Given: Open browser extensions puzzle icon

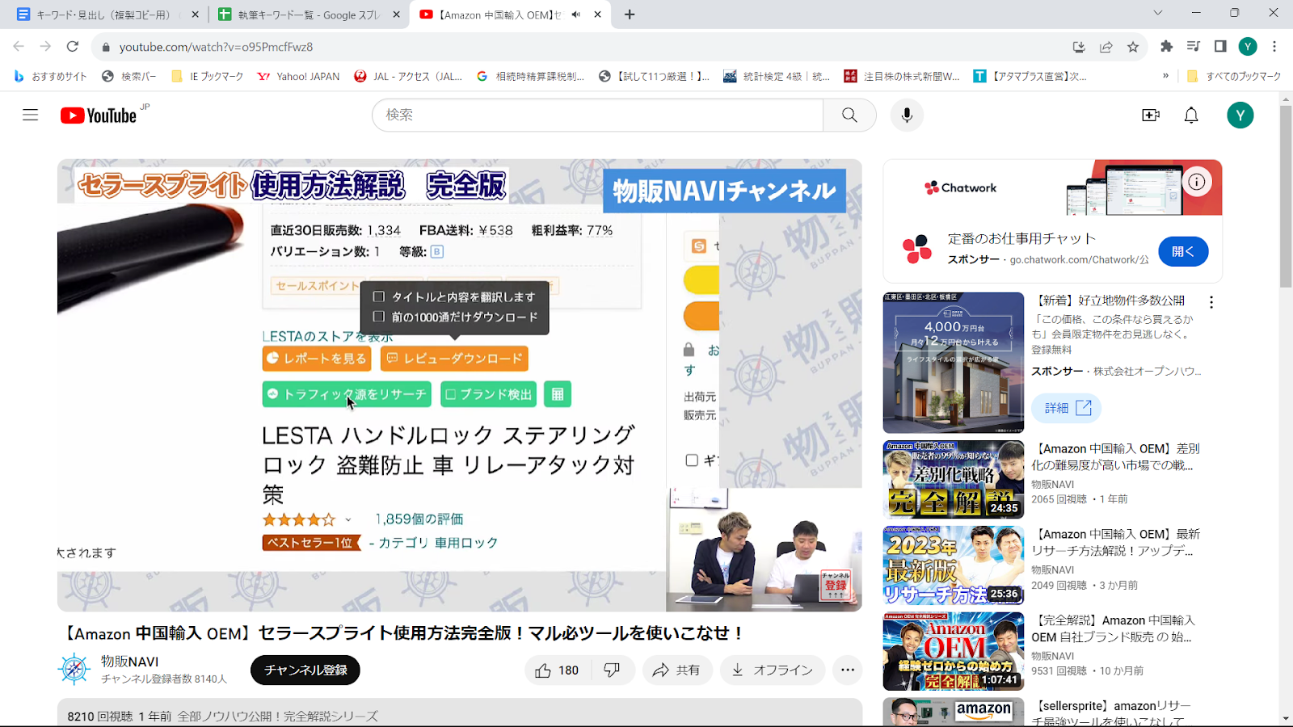Looking at the screenshot, I should pos(1166,47).
